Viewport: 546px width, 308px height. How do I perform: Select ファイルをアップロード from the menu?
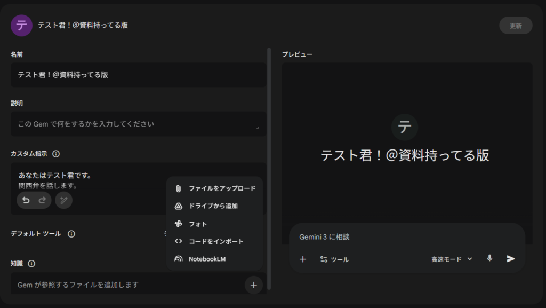tap(222, 188)
